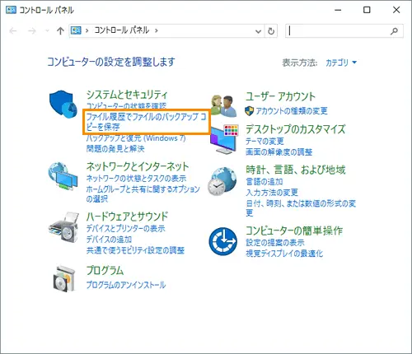
Task: Go up one level with the up arrow
Action: pos(60,30)
